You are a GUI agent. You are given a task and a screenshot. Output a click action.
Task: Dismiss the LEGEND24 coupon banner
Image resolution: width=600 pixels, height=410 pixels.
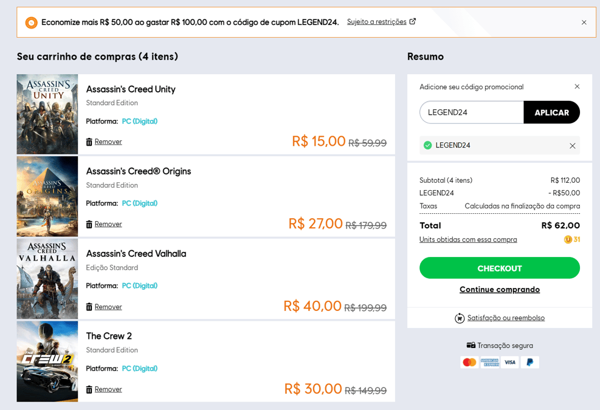click(584, 22)
